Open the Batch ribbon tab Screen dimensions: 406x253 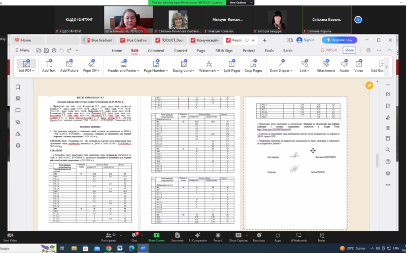[x=288, y=51]
